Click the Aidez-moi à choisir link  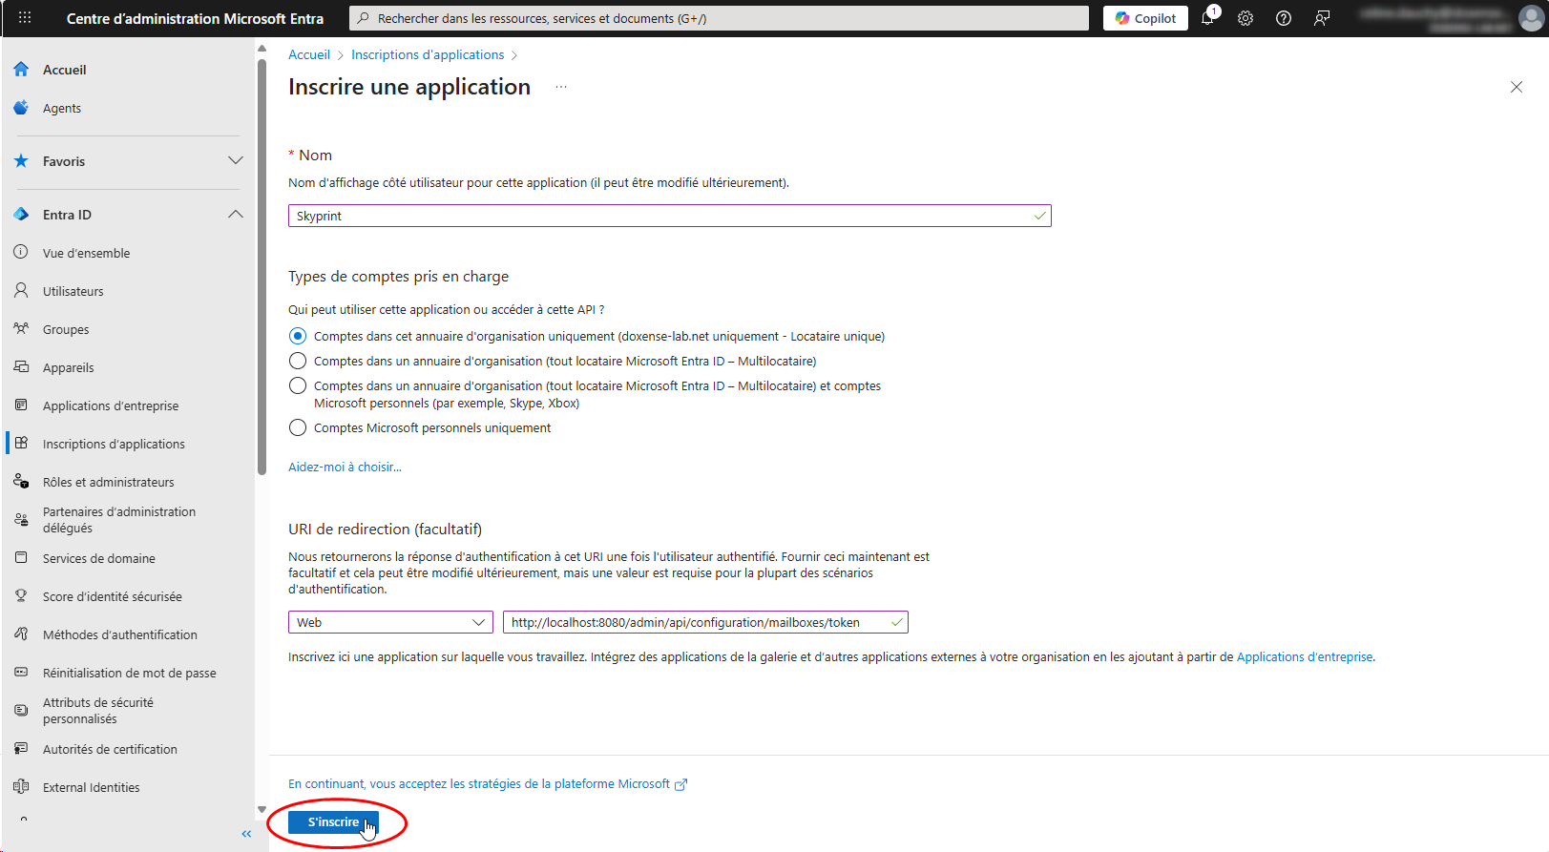click(x=345, y=467)
